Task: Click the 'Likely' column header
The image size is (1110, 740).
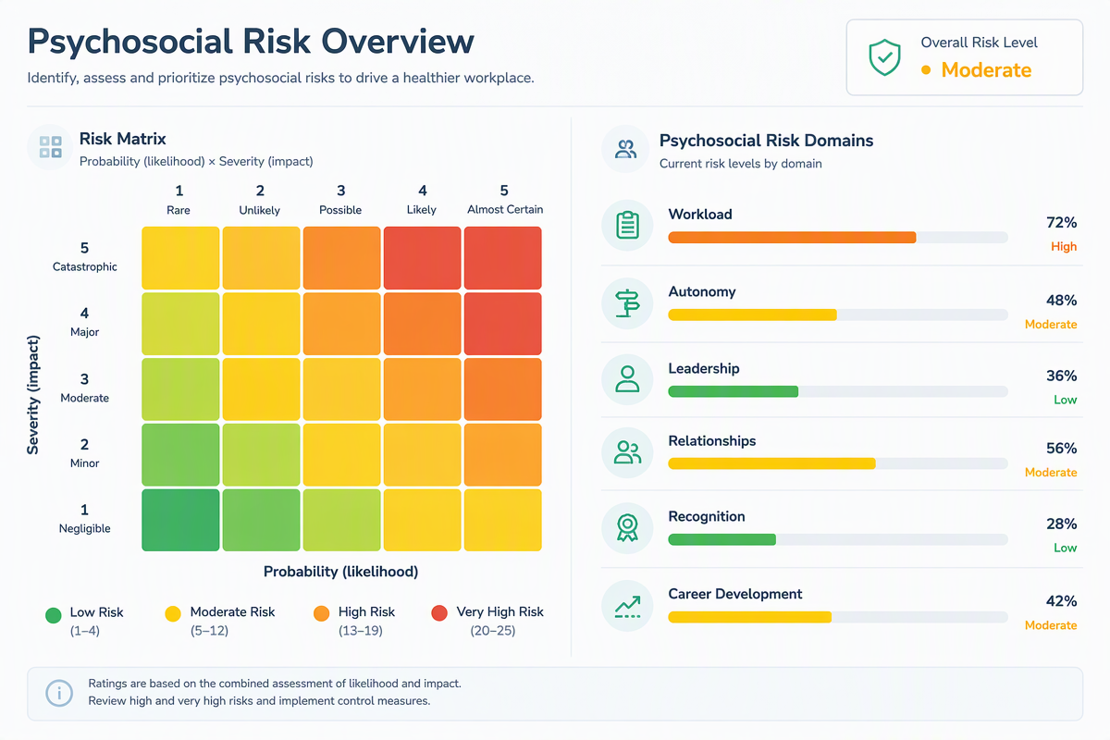Action: click(422, 210)
